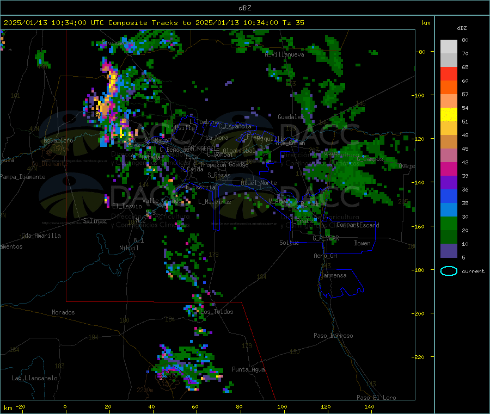Click the La_Nora map label
490x414 pixels.
pyautogui.click(x=217, y=138)
